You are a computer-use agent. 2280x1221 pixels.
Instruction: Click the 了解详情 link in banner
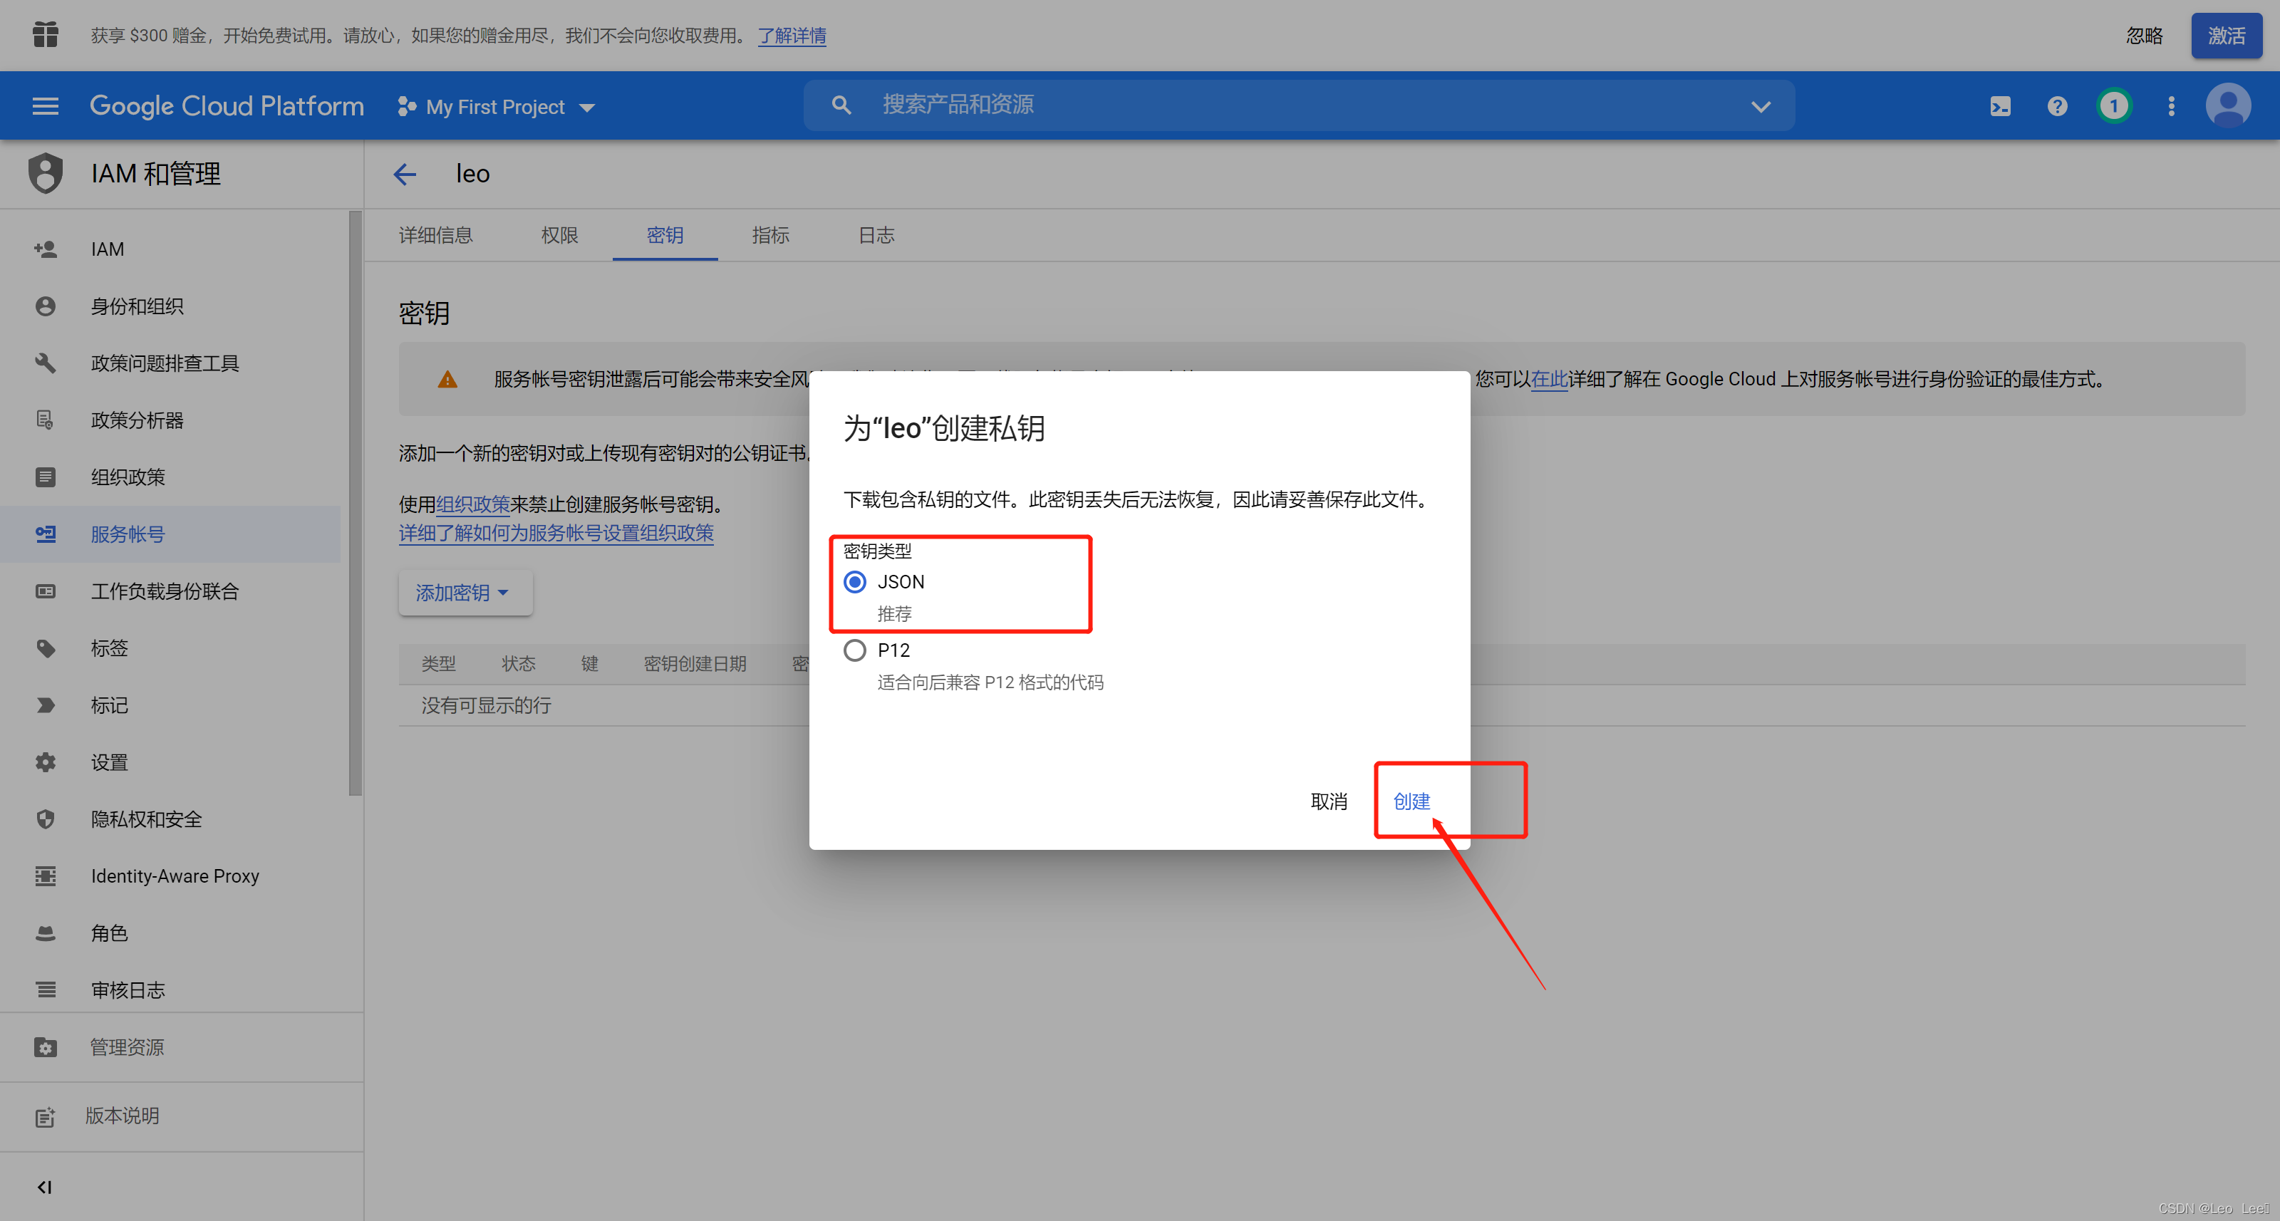pos(792,36)
